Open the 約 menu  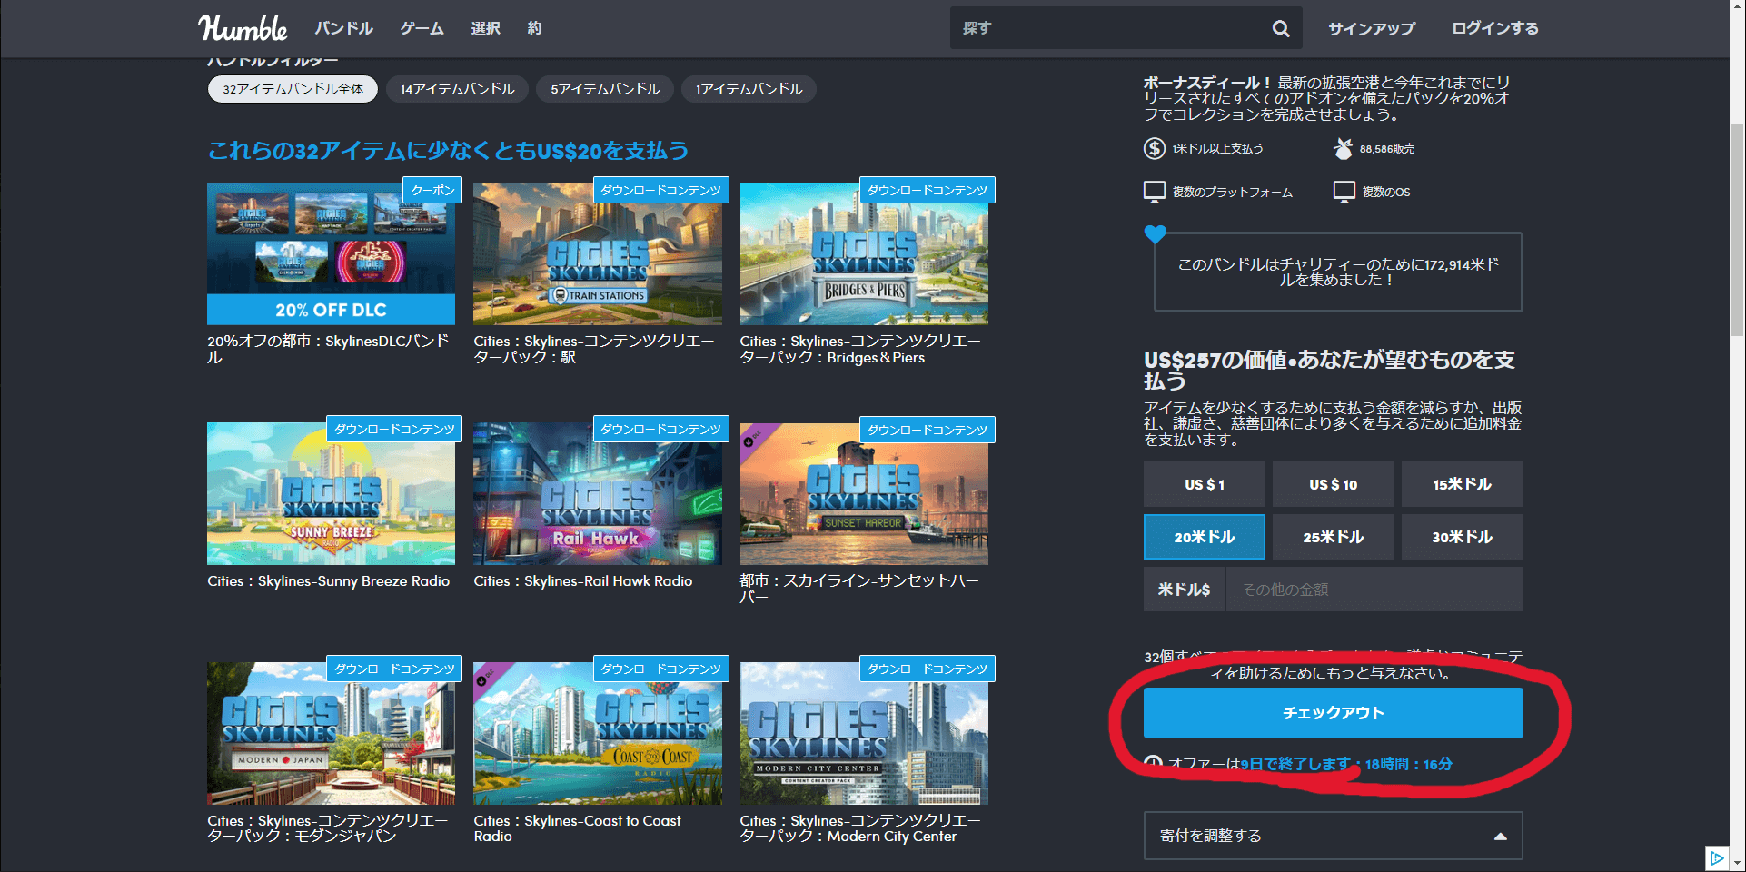534,28
